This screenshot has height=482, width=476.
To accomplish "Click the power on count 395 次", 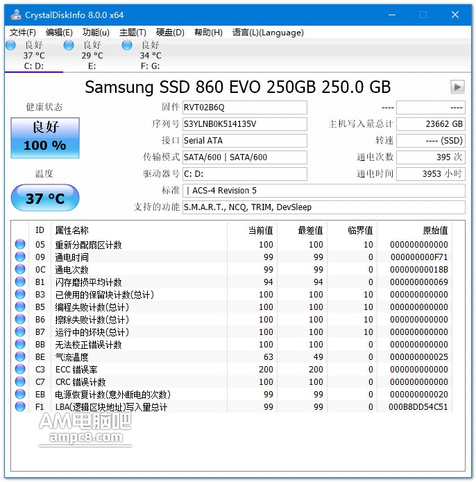I will [x=431, y=157].
